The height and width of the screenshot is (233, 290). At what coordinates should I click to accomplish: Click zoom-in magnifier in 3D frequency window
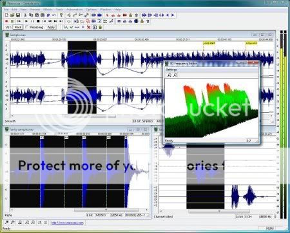pos(169,75)
